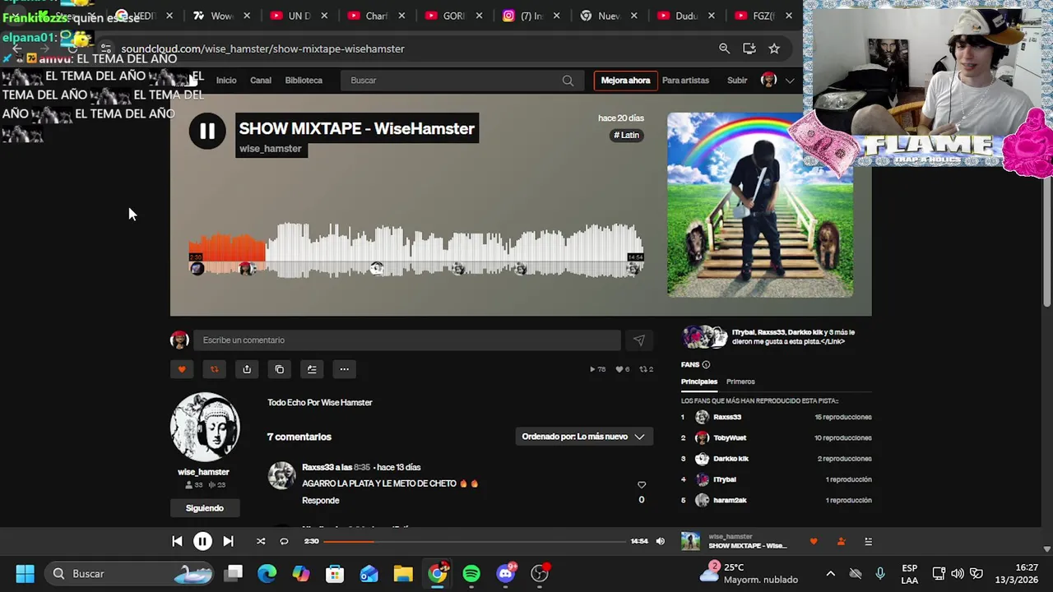The height and width of the screenshot is (592, 1053).
Task: Skip to the previous track in the player bar
Action: tap(177, 541)
